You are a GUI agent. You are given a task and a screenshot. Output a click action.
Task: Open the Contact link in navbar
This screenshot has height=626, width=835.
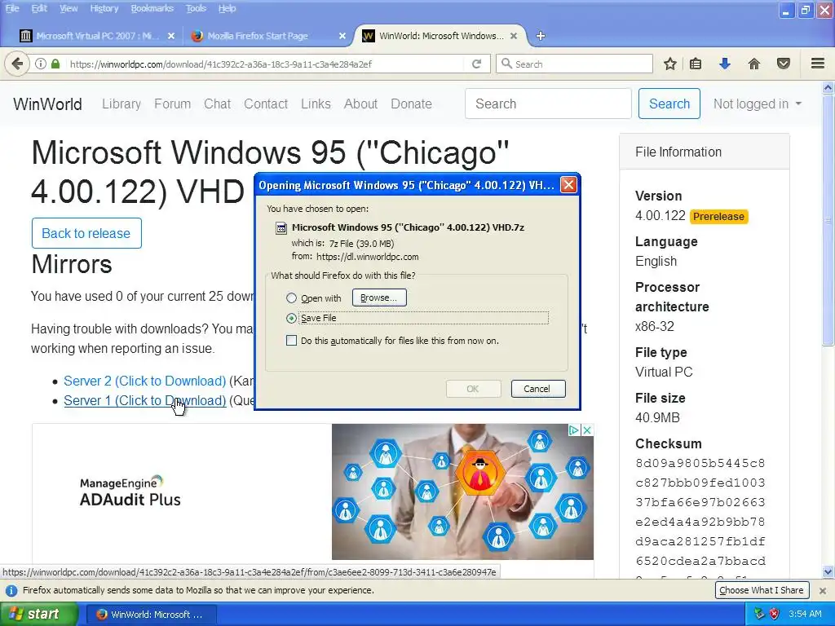pyautogui.click(x=266, y=104)
